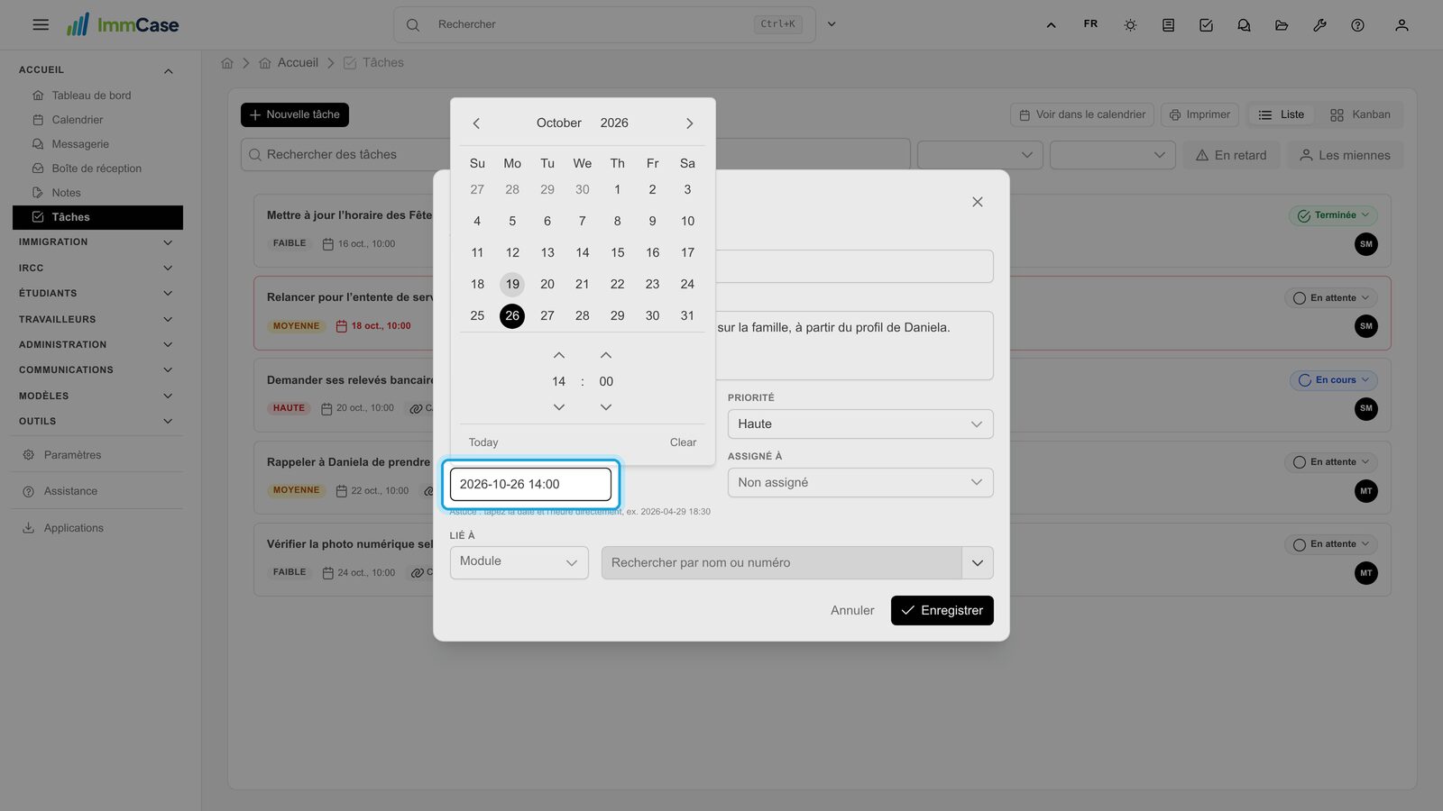Open the folder icon in header
The height and width of the screenshot is (811, 1443).
pos(1282,25)
